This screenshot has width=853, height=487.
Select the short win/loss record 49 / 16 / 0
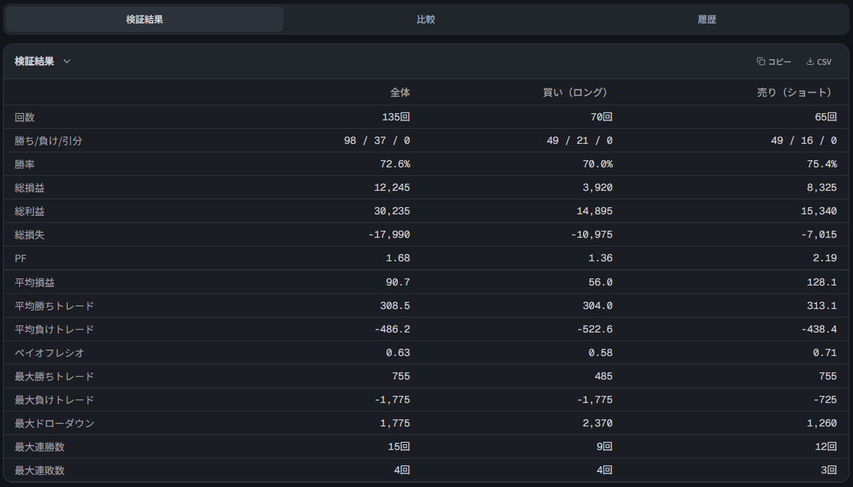pos(804,141)
